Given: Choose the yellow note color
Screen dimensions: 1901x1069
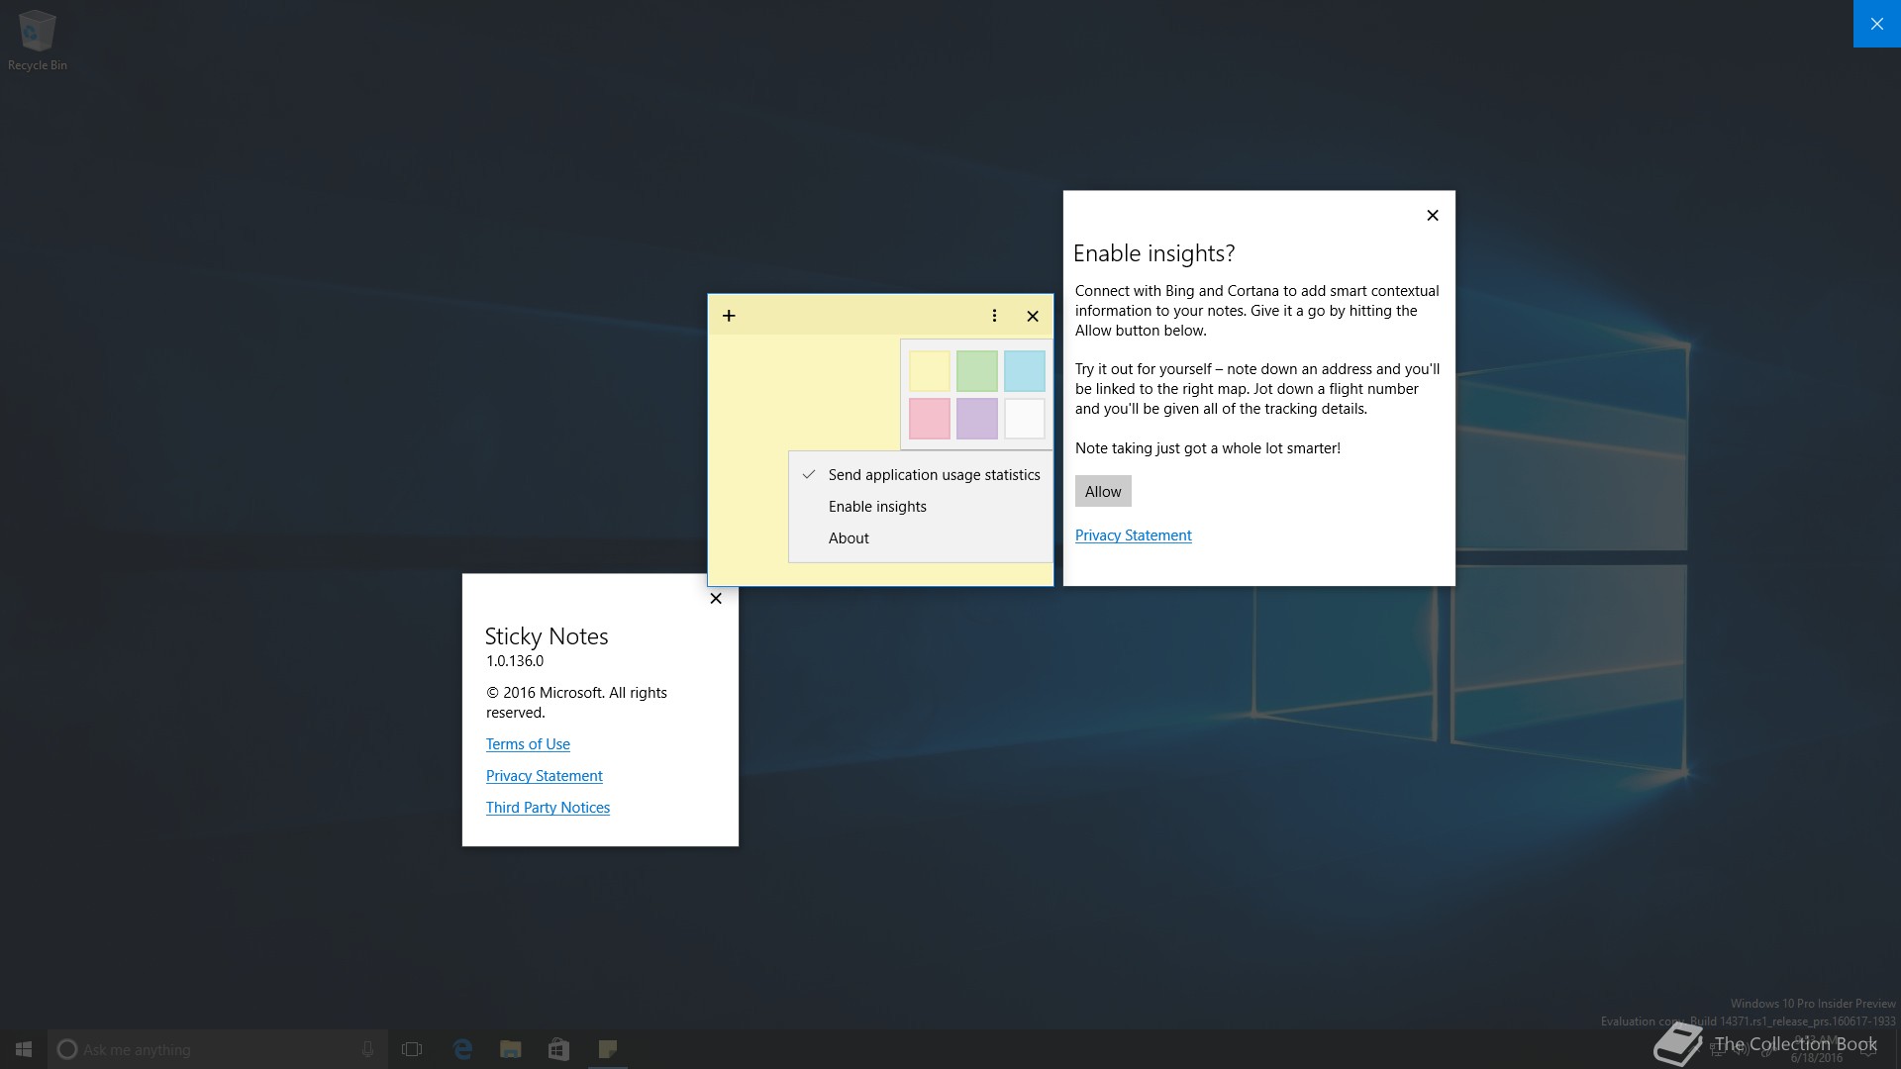Looking at the screenshot, I should [930, 371].
